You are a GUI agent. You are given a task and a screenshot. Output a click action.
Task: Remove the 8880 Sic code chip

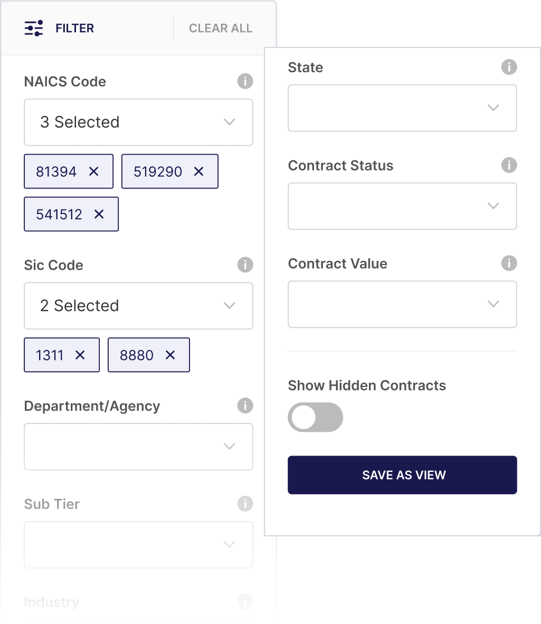pyautogui.click(x=170, y=355)
